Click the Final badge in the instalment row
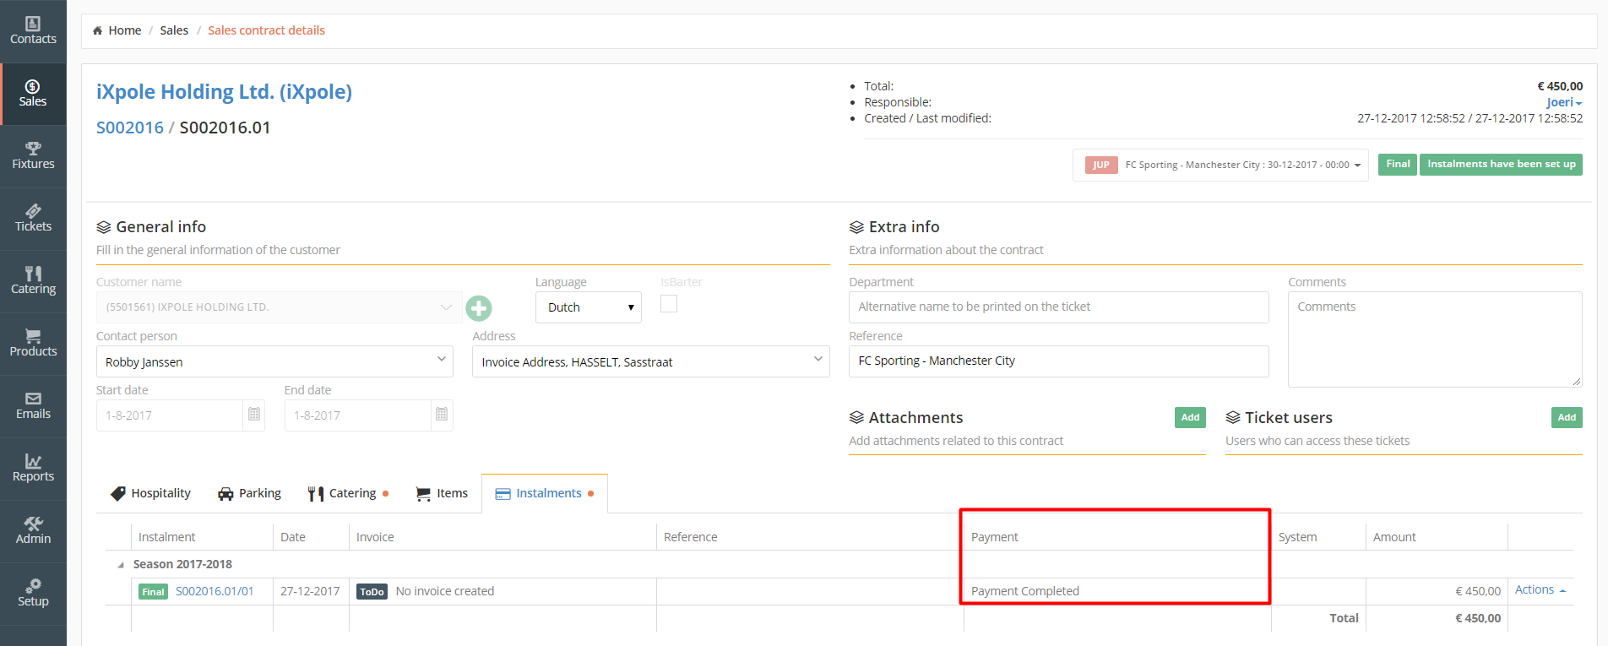The width and height of the screenshot is (1608, 646). [x=153, y=592]
